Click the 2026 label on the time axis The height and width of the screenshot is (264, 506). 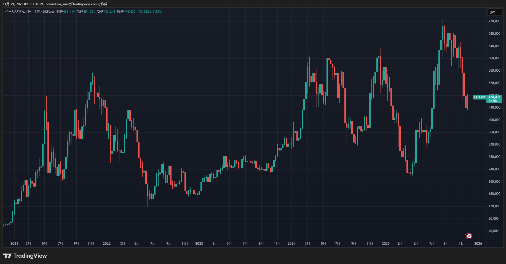click(478, 244)
